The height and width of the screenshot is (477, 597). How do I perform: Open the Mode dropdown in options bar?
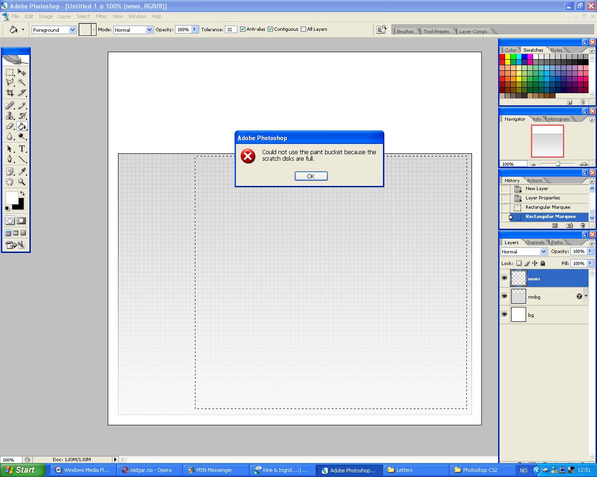click(x=149, y=30)
